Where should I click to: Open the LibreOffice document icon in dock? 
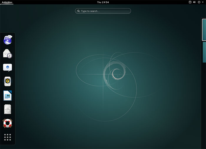tap(8, 95)
